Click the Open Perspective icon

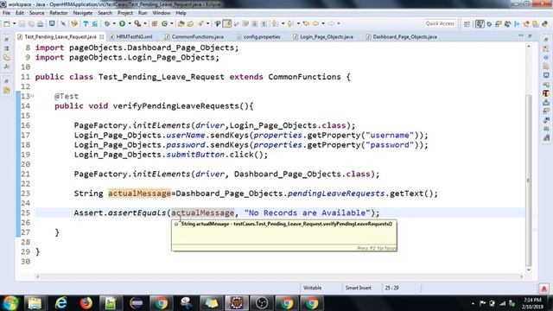pos(467,24)
